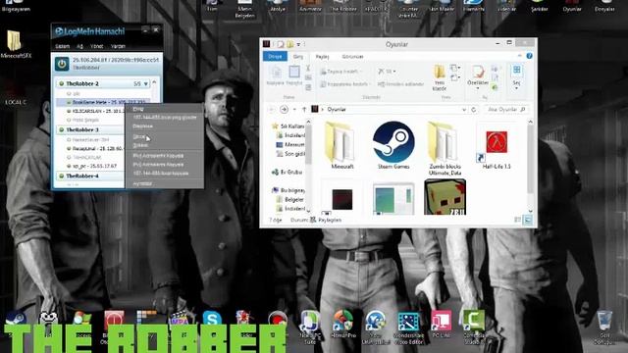
Task: Click the Kopyala ribbon icon
Action: (x=275, y=76)
